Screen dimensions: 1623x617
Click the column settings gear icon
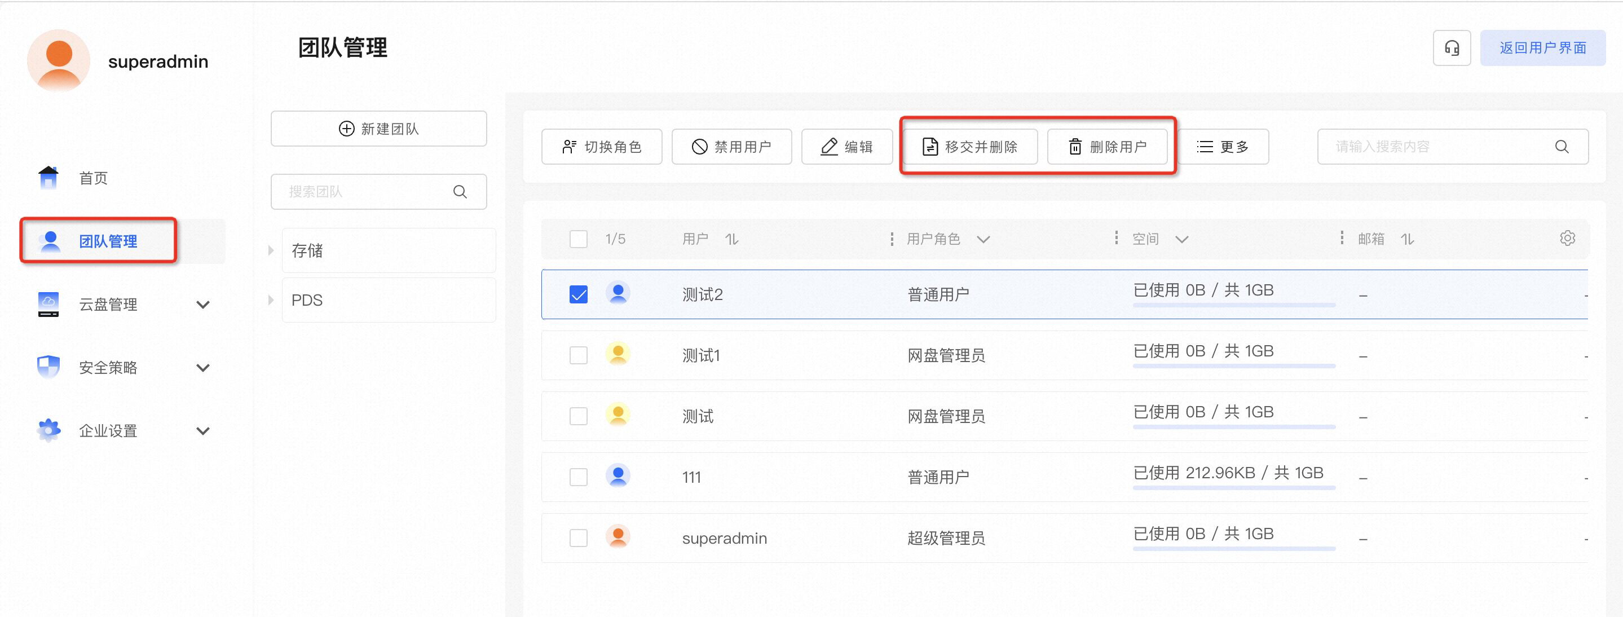(1567, 238)
